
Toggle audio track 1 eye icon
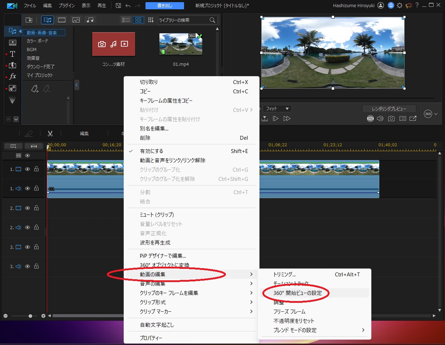[x=28, y=188]
